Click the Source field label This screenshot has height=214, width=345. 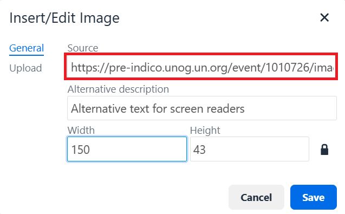pyautogui.click(x=83, y=48)
